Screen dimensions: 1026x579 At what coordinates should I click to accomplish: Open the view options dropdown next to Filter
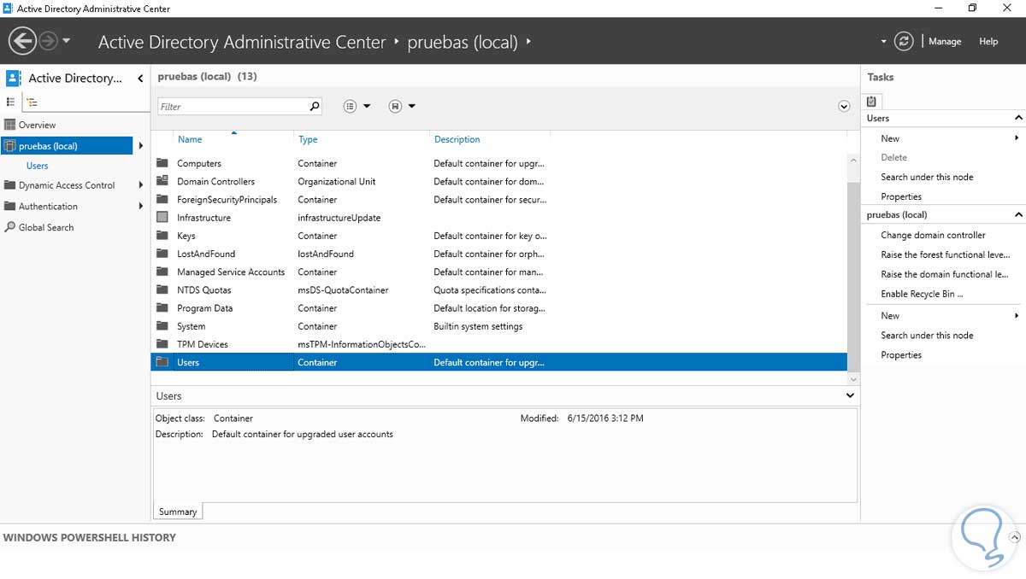[x=357, y=106]
